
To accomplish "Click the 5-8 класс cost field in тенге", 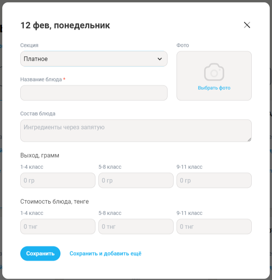I will [x=136, y=227].
